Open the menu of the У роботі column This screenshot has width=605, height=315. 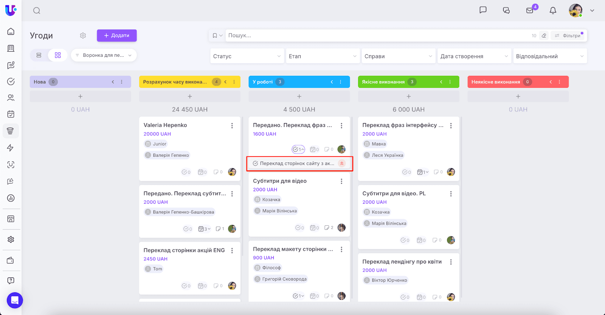click(x=340, y=82)
